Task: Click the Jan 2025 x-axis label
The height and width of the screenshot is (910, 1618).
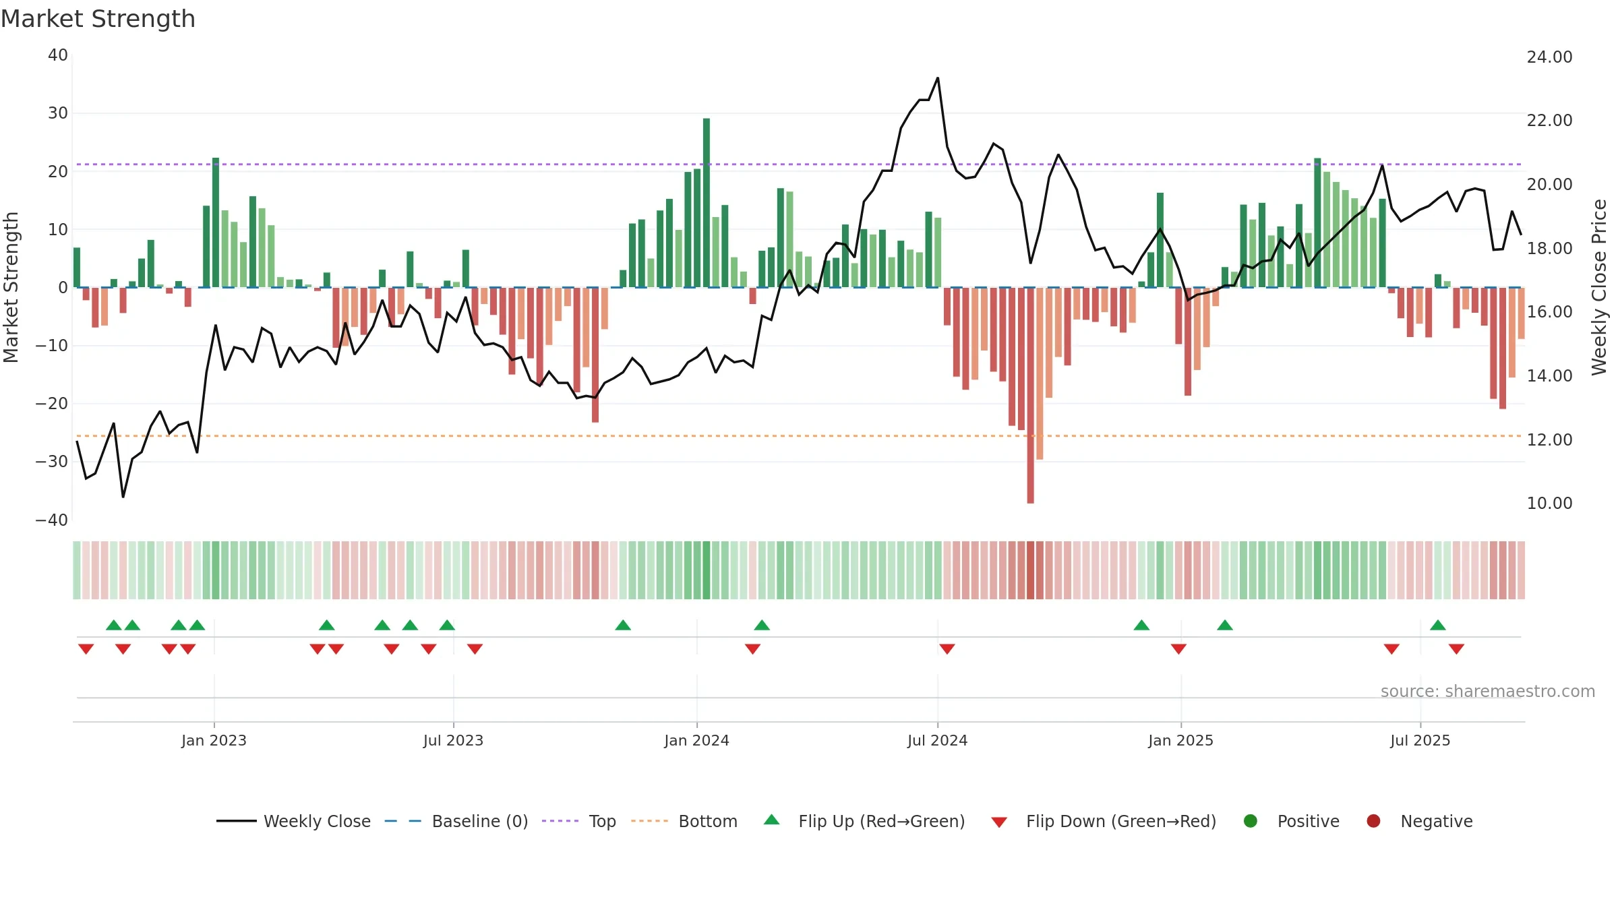Action: pos(1180,740)
